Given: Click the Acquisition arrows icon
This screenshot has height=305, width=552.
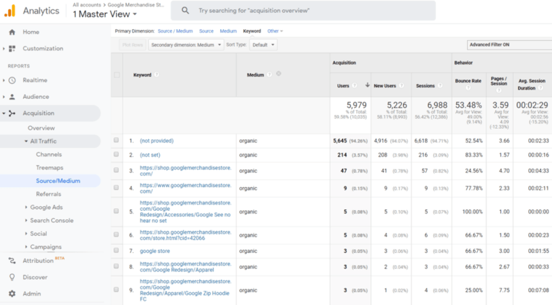Looking at the screenshot, I should point(12,113).
